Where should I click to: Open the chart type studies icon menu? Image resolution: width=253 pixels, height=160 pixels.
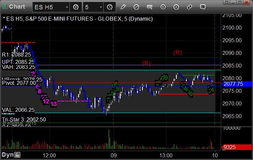pos(136,7)
